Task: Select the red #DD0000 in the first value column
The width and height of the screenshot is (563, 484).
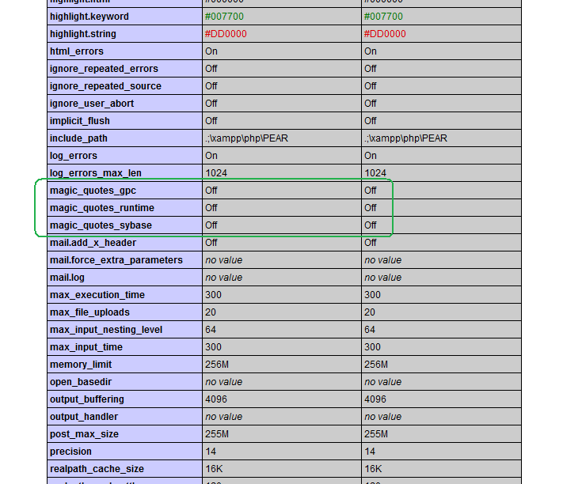Action: click(226, 34)
